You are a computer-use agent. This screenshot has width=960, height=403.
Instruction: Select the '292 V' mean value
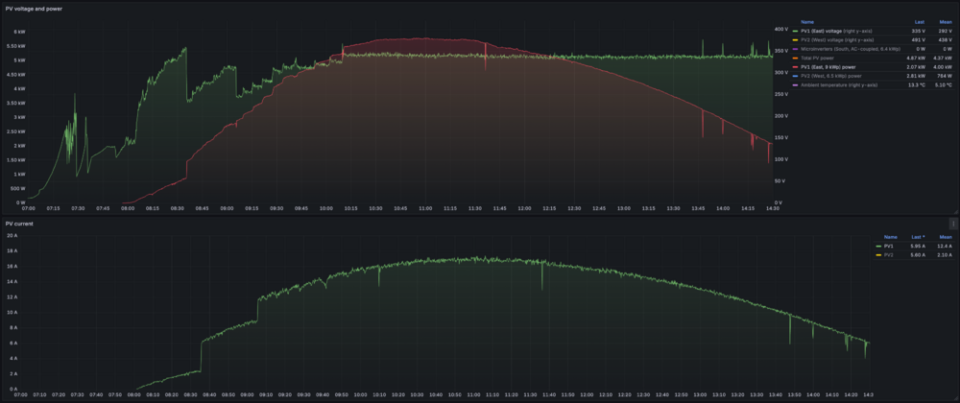[946, 31]
